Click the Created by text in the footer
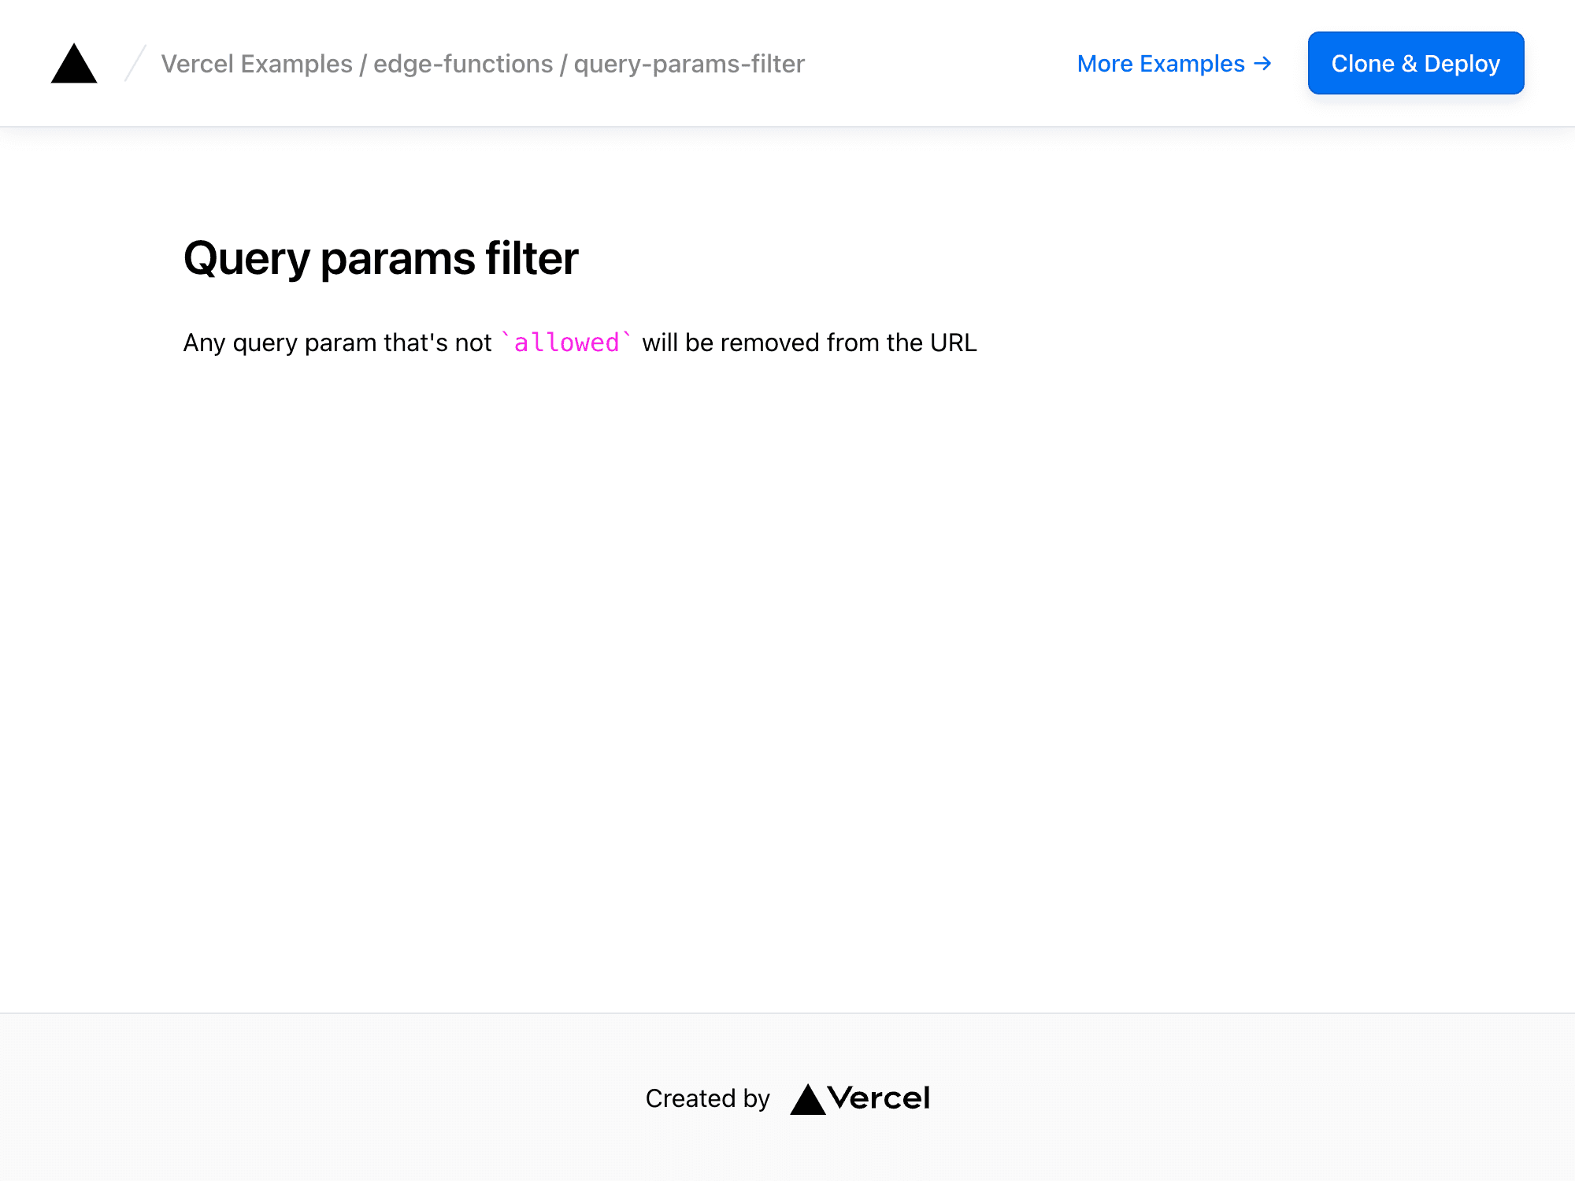The width and height of the screenshot is (1575, 1181). point(707,1098)
